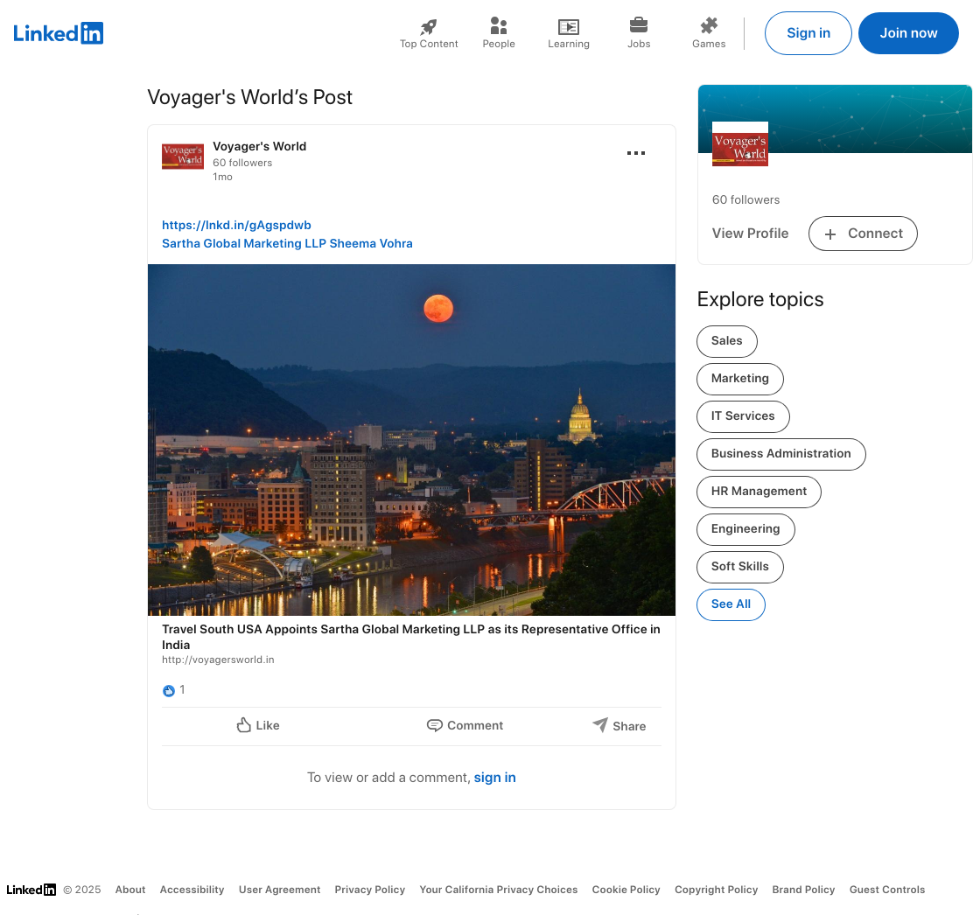Screen dimensions: 973x915
Task: Open the post's three-dot options menu
Action: pyautogui.click(x=636, y=153)
